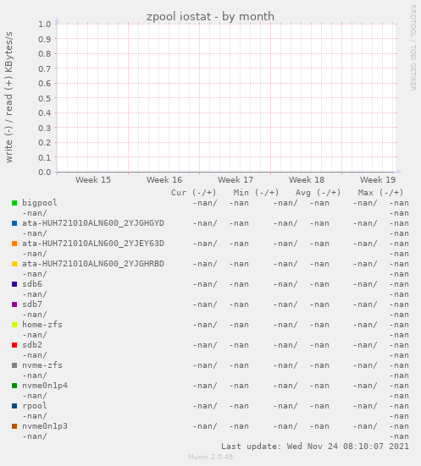Viewport: 421px width, 466px height.
Task: Click the lime home-zfs legend swatch
Action: coord(14,325)
